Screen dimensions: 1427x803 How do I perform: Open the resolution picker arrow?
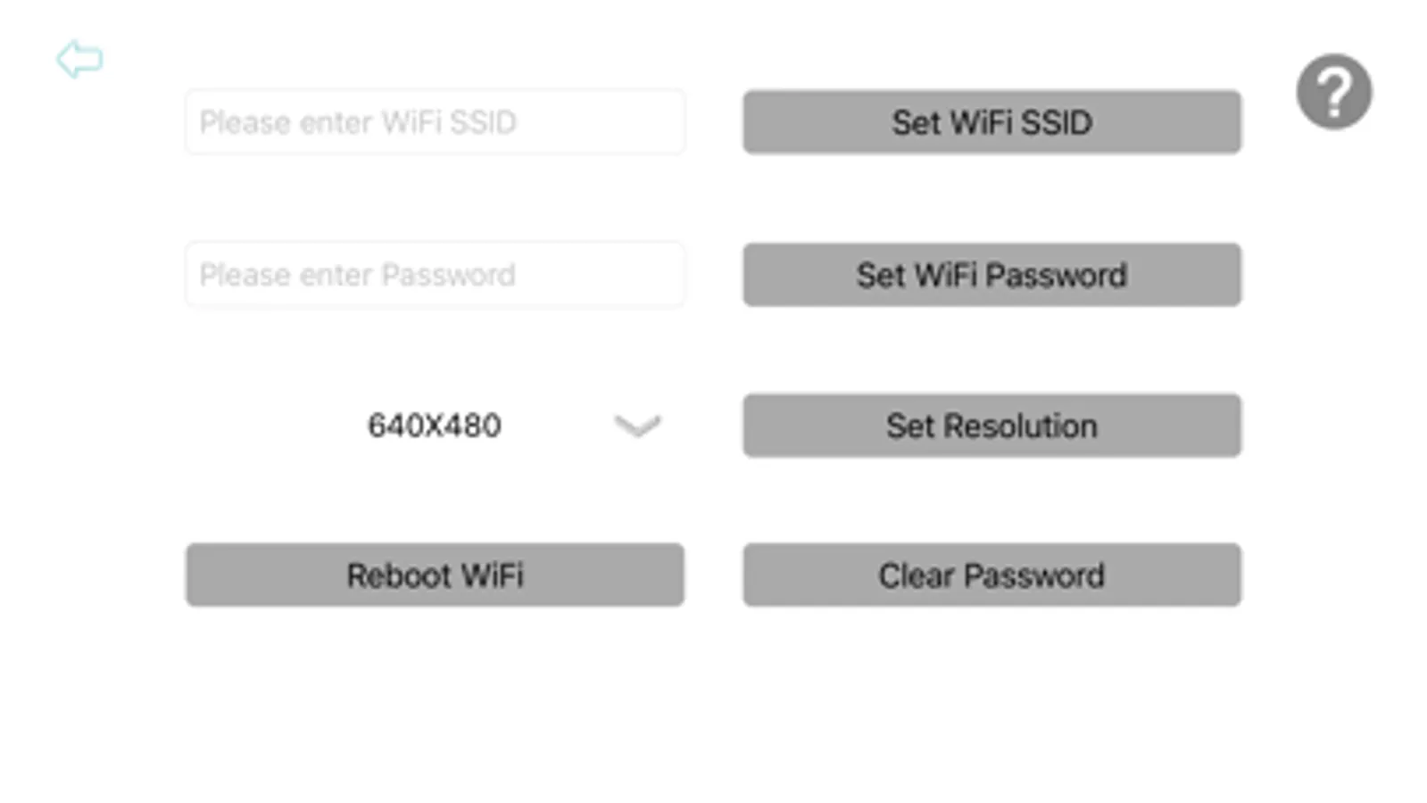pyautogui.click(x=637, y=426)
